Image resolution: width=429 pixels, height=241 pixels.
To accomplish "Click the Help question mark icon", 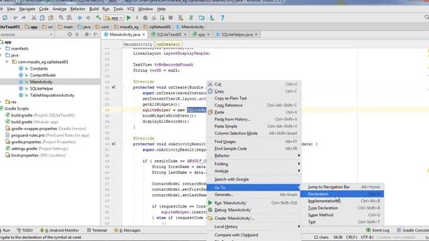I will 223,18.
